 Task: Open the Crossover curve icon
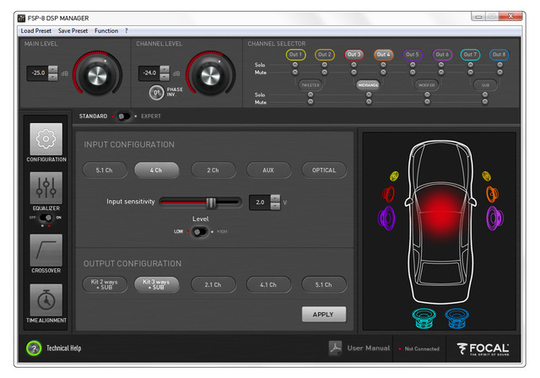[x=46, y=251]
